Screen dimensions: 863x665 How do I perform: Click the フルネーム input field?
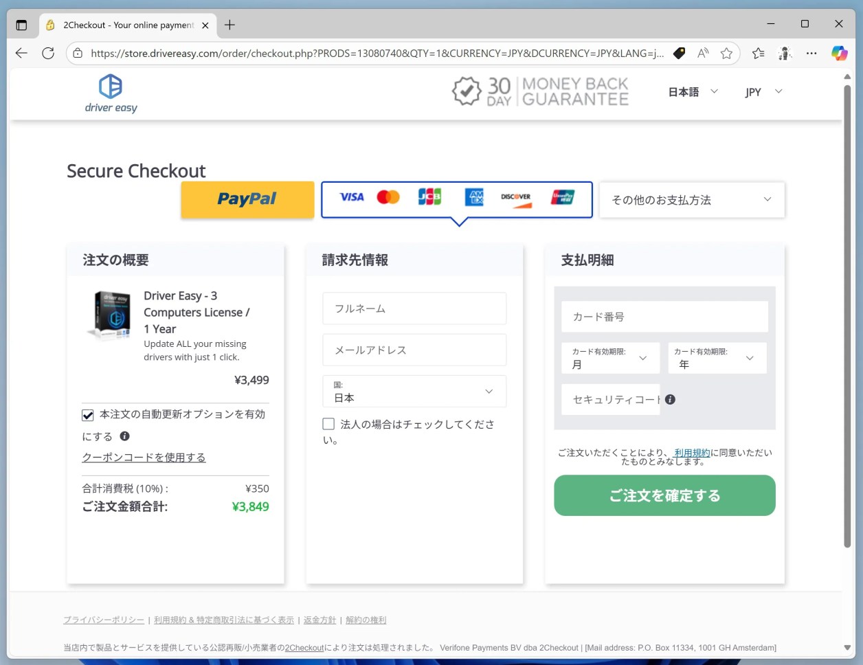coord(414,308)
